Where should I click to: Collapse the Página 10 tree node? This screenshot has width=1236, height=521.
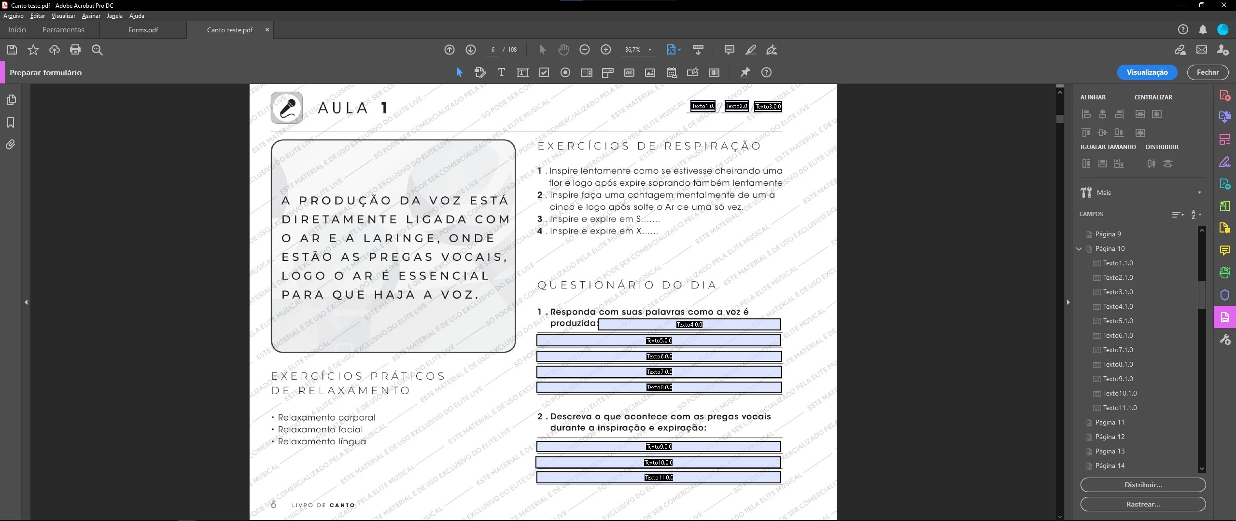coord(1079,249)
